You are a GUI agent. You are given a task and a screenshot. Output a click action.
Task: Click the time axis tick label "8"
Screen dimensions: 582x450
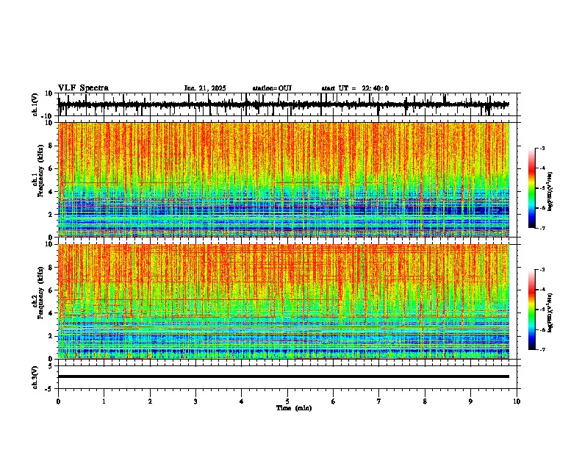tap(425, 401)
